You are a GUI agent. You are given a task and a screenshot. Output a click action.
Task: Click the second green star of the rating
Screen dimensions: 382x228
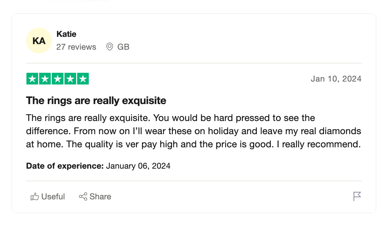[x=45, y=79]
